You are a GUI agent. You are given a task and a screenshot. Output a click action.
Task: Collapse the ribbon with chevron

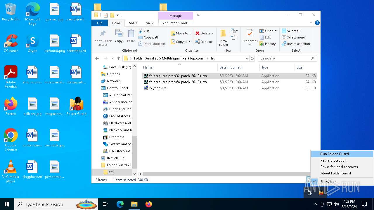pyautogui.click(x=311, y=23)
